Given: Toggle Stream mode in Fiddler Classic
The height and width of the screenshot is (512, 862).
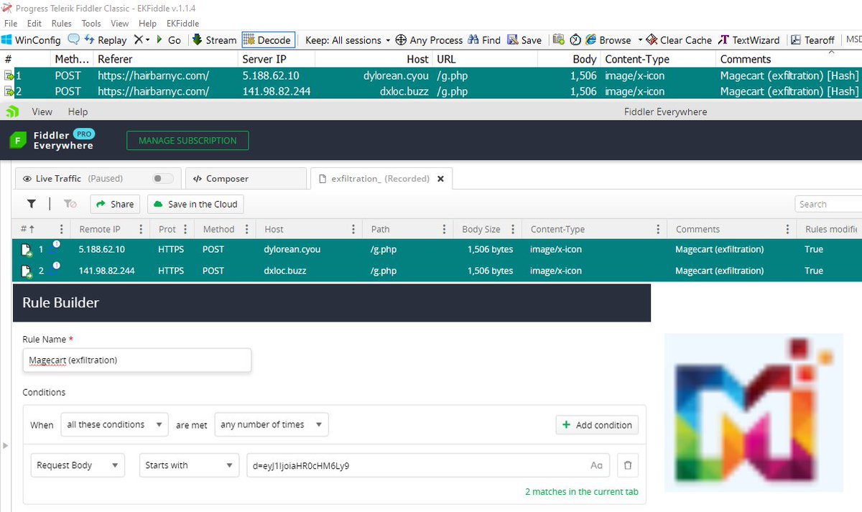Looking at the screenshot, I should (214, 40).
